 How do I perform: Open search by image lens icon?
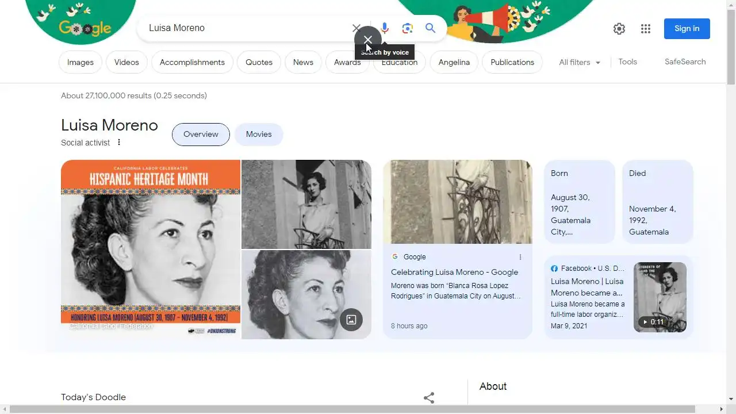(x=408, y=28)
